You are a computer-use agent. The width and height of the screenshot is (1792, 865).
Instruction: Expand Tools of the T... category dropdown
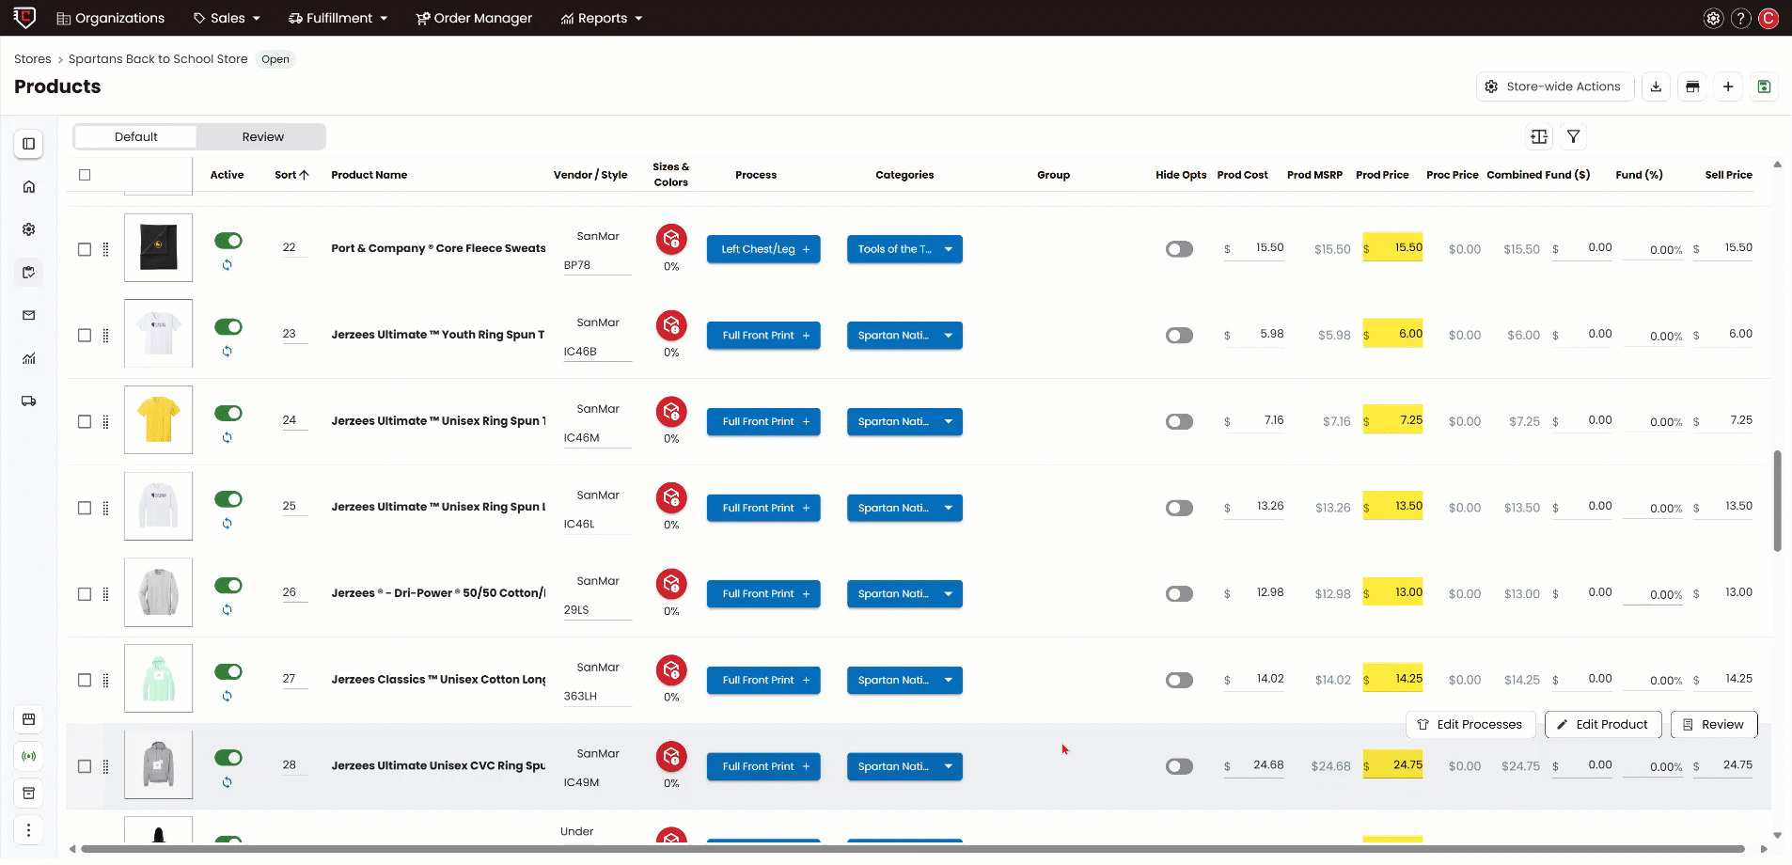coord(949,249)
